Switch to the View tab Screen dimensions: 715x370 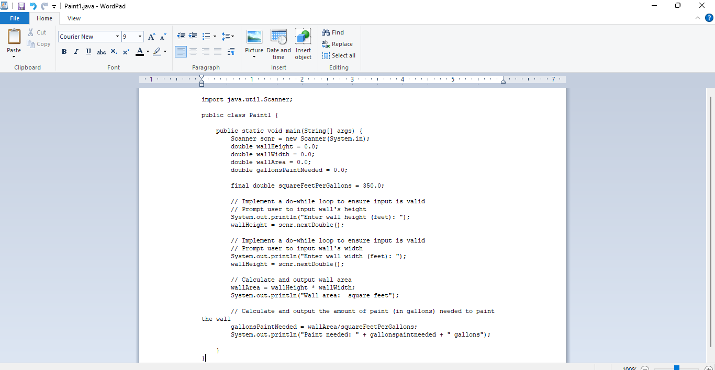tap(74, 18)
